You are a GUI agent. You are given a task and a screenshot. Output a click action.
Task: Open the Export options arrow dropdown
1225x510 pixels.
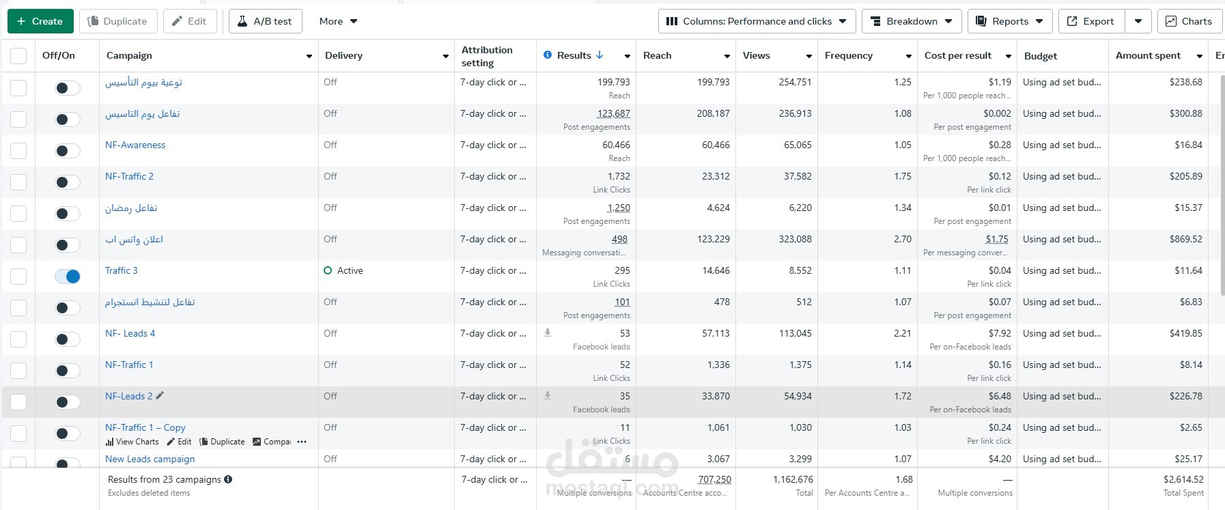coord(1138,21)
